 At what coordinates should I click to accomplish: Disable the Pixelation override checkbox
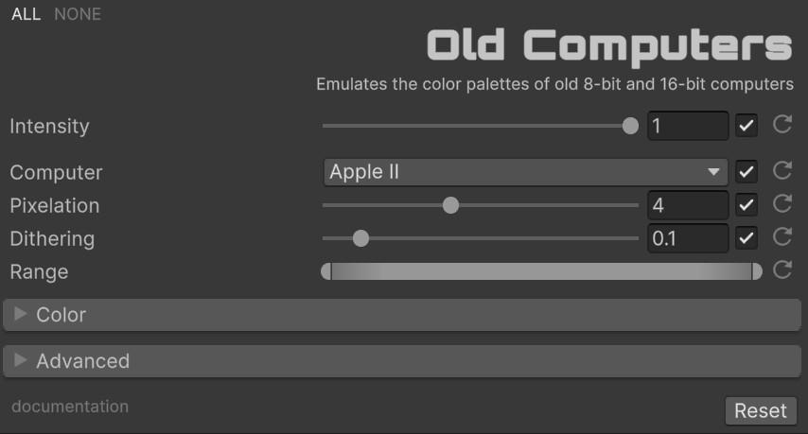click(747, 205)
